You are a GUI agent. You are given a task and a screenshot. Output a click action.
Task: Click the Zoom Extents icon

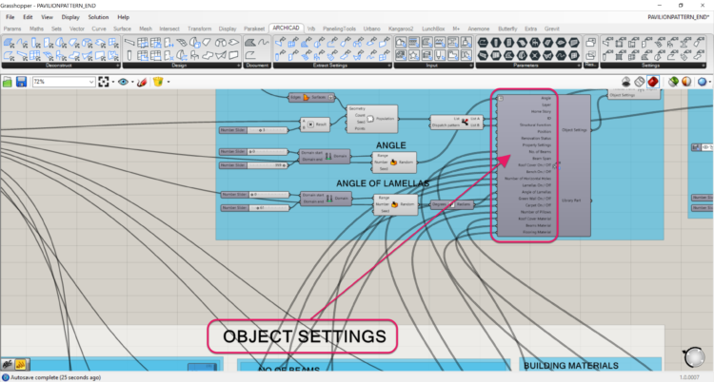(104, 83)
